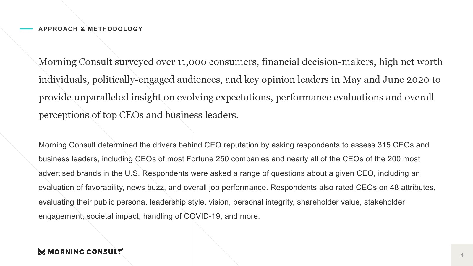The height and width of the screenshot is (266, 473).
Task: Click the phrase "societal impact"
Action: tap(113, 216)
